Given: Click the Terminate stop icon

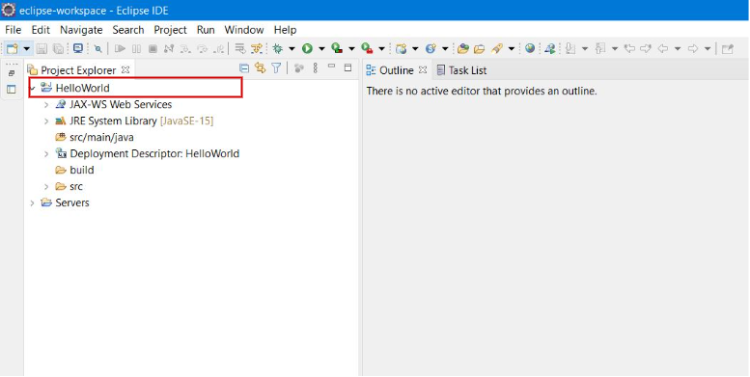Looking at the screenshot, I should (153, 48).
